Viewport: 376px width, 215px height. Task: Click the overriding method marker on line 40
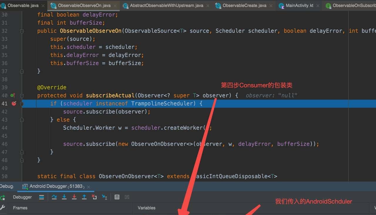coord(12,95)
